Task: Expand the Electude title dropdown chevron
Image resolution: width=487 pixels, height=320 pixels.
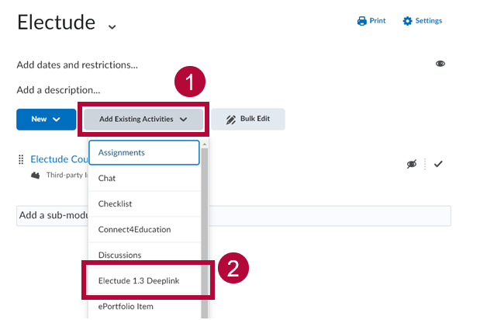Action: 112,26
